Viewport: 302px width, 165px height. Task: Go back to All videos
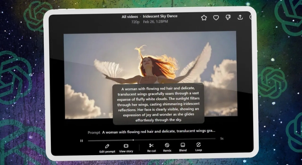click(130, 17)
